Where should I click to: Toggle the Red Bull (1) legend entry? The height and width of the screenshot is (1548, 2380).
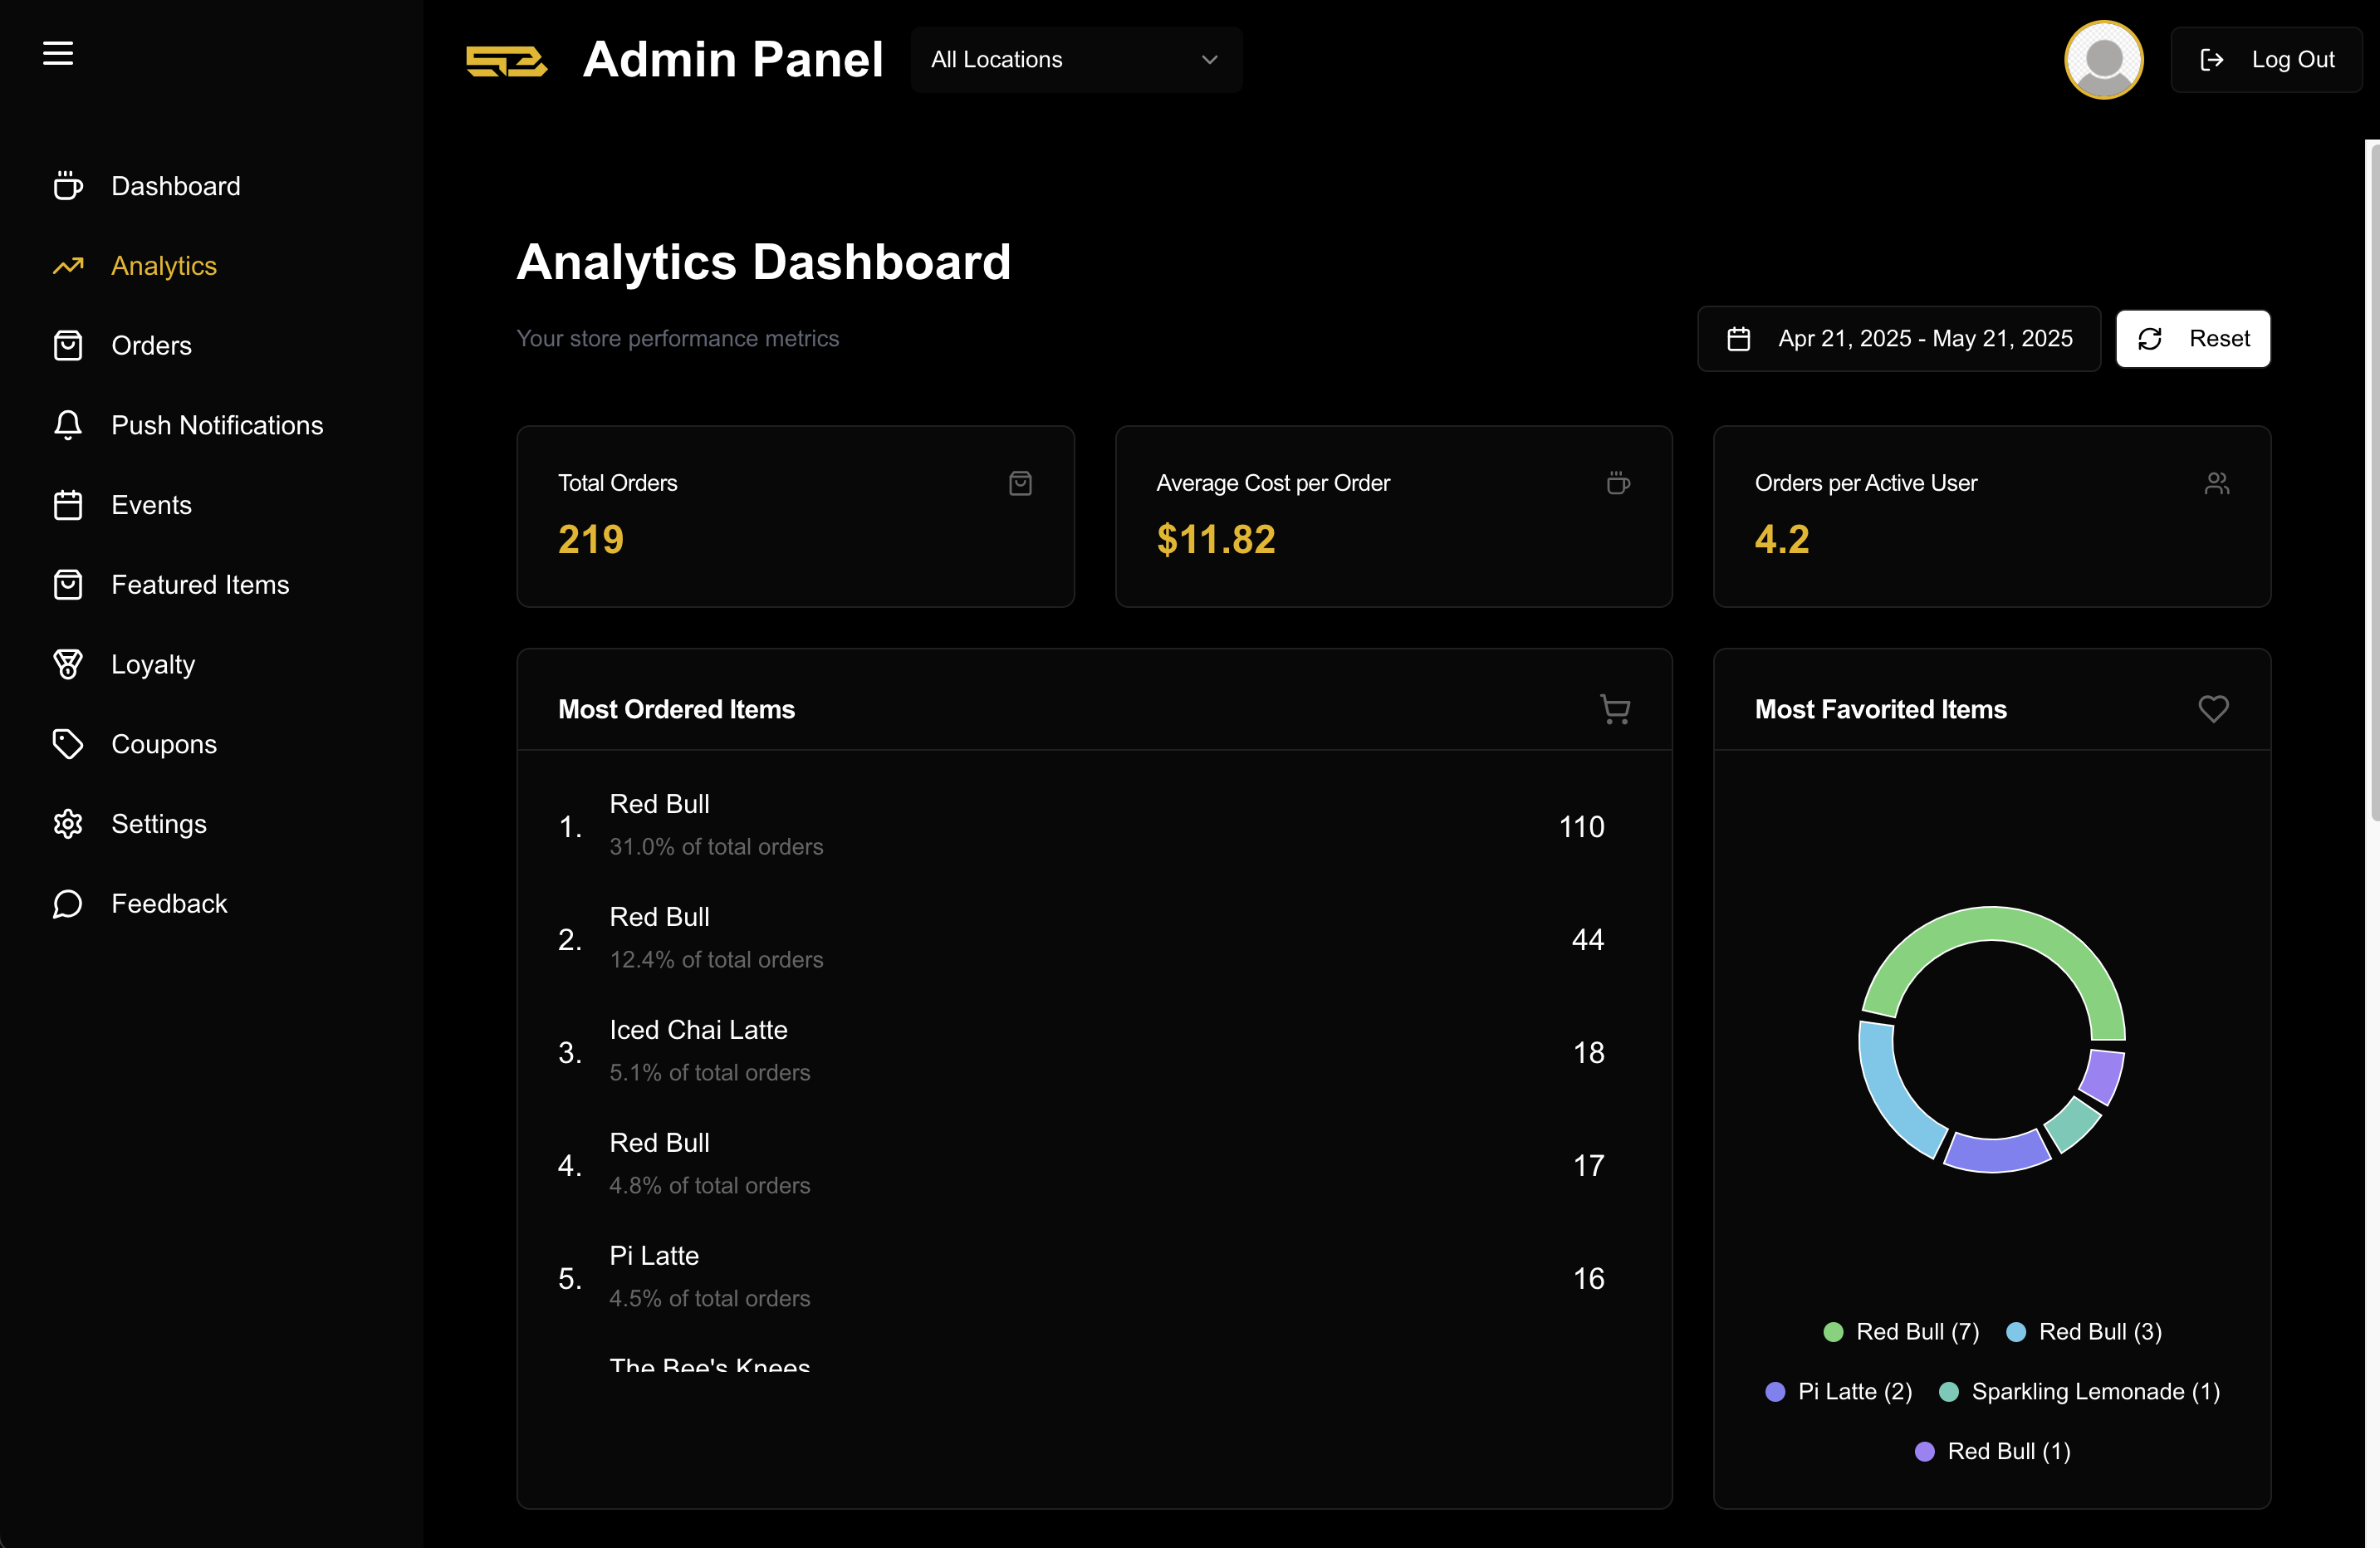pos(1992,1452)
